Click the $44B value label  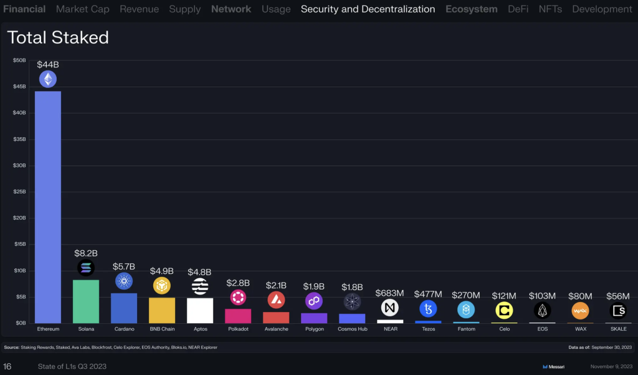click(x=48, y=64)
